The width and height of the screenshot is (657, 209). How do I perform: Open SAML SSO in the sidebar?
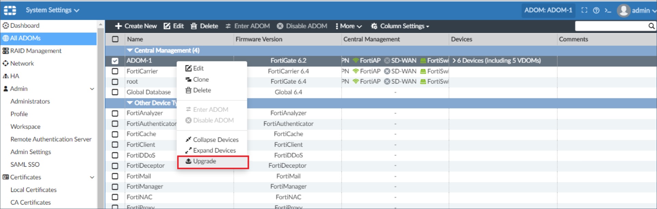[x=25, y=165]
